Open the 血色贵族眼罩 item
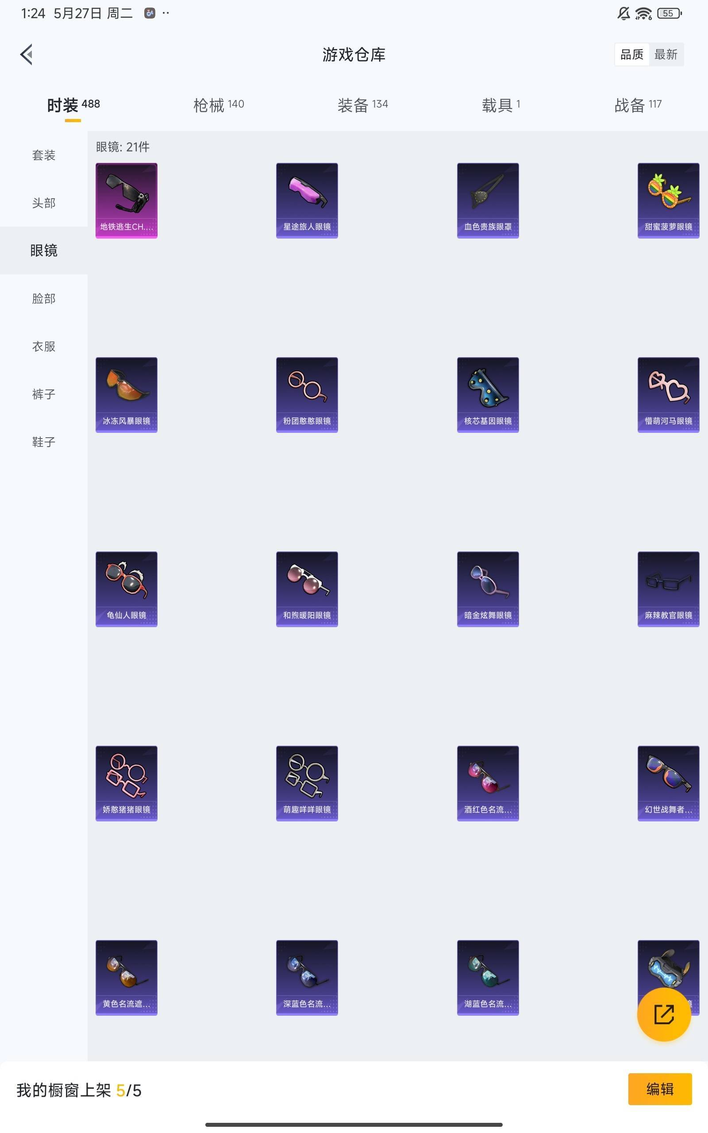 pyautogui.click(x=488, y=200)
